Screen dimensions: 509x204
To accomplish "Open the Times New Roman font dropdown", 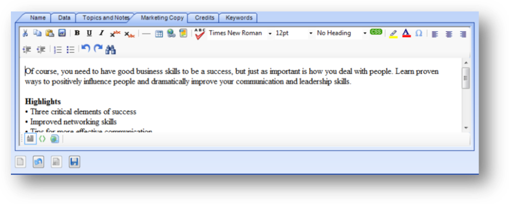I will [240, 33].
